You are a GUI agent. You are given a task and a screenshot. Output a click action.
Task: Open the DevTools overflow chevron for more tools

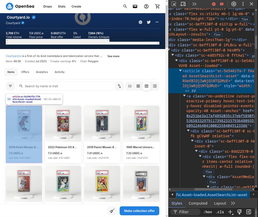click(194, 4)
